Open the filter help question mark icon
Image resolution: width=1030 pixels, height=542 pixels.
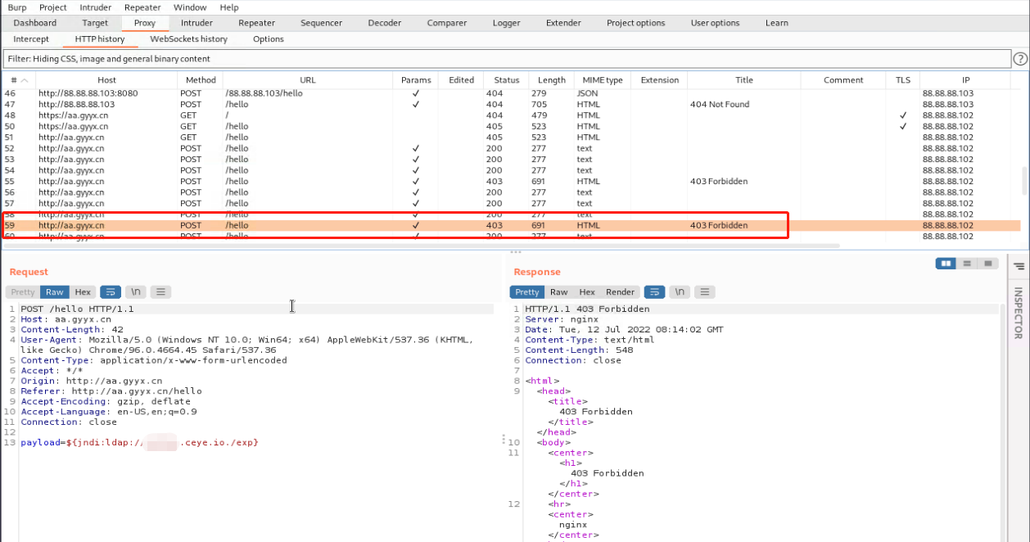pyautogui.click(x=1020, y=59)
